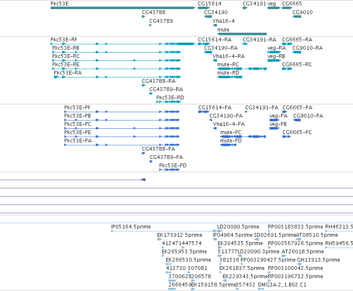This screenshot has width=353, height=291.
Task: Select the Pkc53E gene label
Action: click(x=60, y=4)
